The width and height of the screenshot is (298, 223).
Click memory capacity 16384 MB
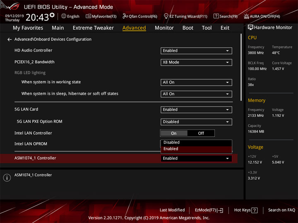coord(256,132)
